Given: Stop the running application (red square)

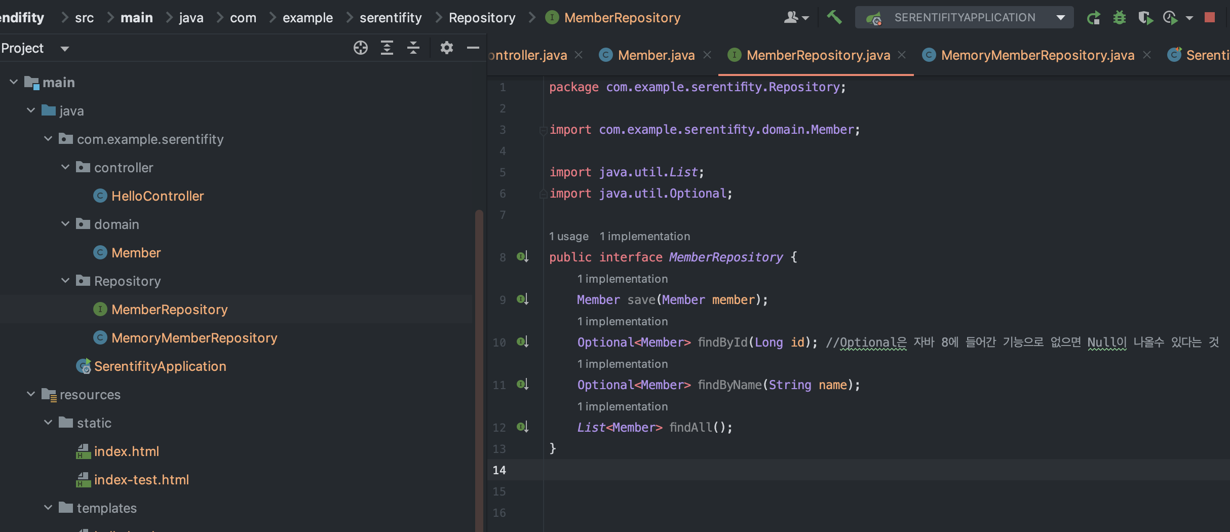Looking at the screenshot, I should (x=1210, y=18).
